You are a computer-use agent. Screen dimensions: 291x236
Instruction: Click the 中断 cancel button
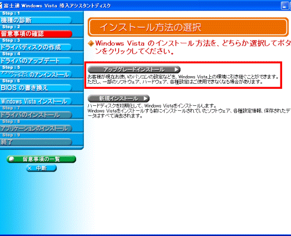(41, 168)
